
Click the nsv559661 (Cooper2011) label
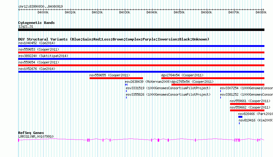pos(250,101)
